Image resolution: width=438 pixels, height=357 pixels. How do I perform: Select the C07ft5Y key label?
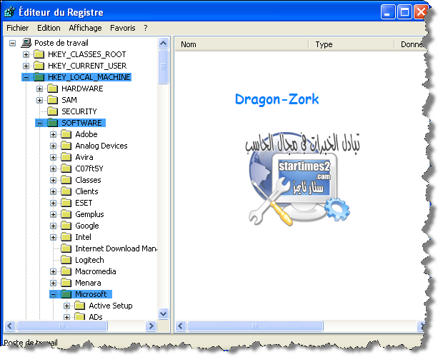tap(89, 169)
